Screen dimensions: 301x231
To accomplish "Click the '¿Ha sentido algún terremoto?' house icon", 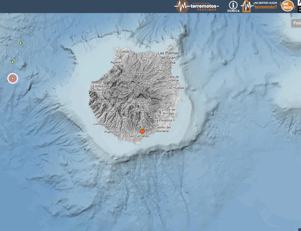I will pos(246,6).
